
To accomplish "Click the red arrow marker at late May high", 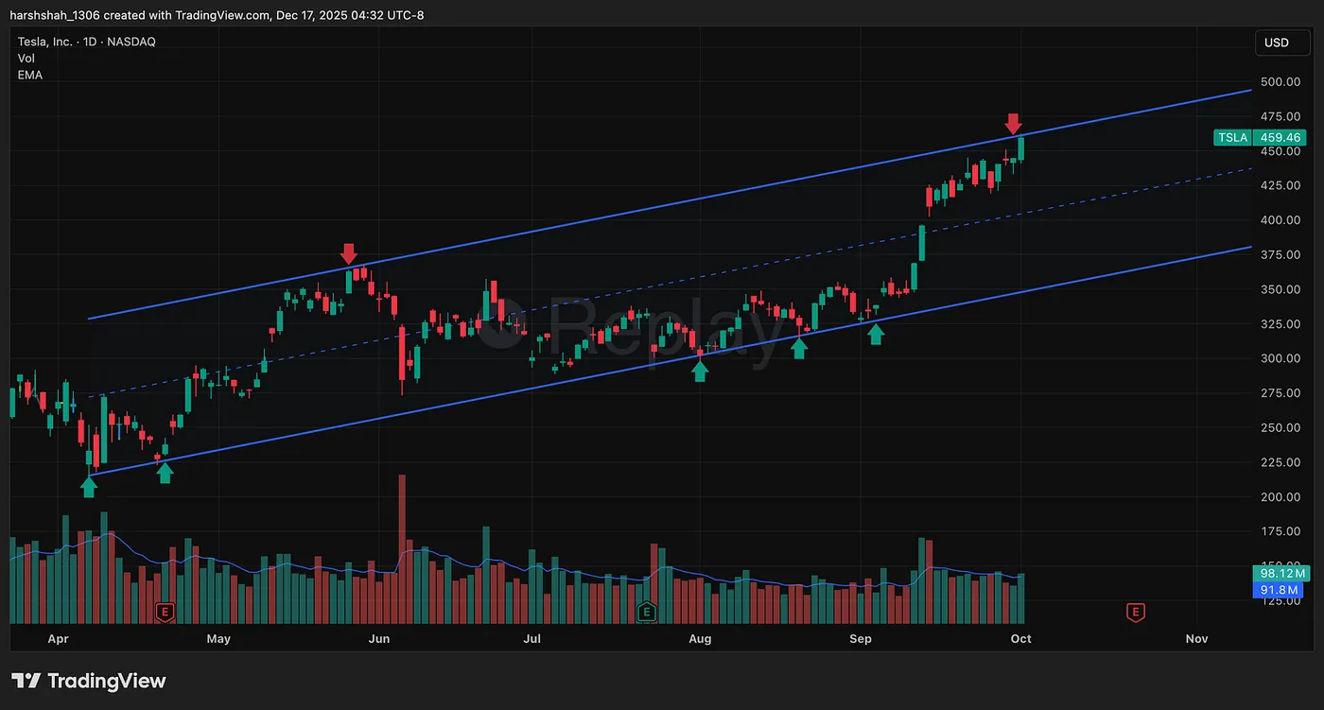I will 349,253.
